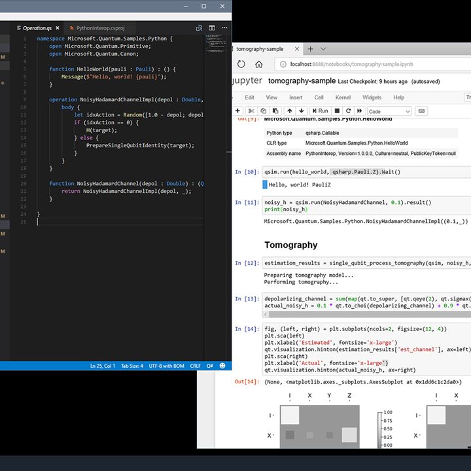Click the VS Code minimap
Screen dimensions: 471x471
click(215, 44)
